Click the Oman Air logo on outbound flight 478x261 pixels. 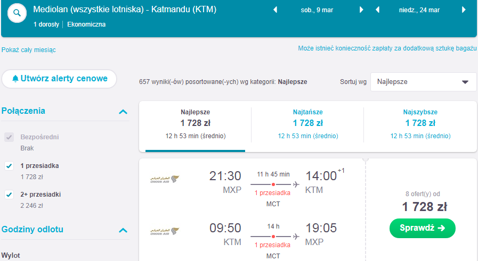[165, 179]
